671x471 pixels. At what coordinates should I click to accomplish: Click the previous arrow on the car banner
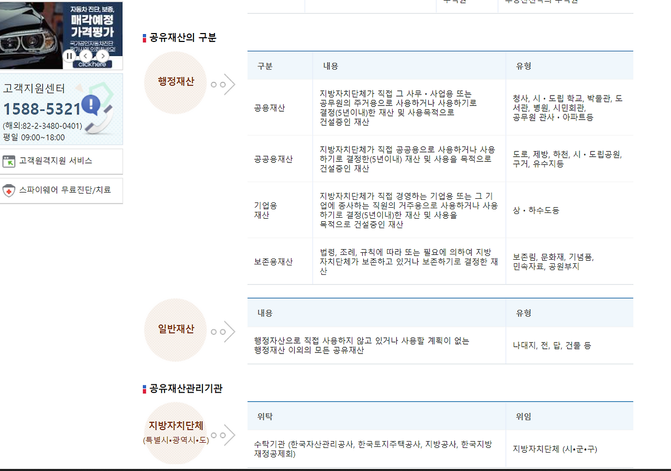(85, 56)
